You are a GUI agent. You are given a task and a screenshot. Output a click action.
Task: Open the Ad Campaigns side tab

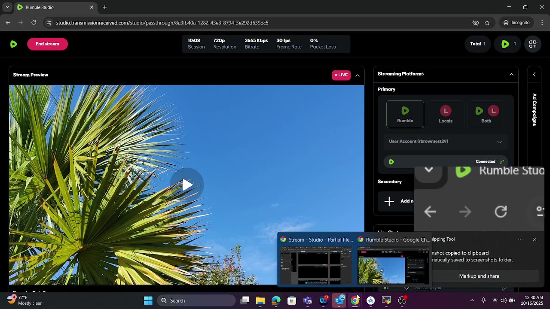tap(535, 109)
